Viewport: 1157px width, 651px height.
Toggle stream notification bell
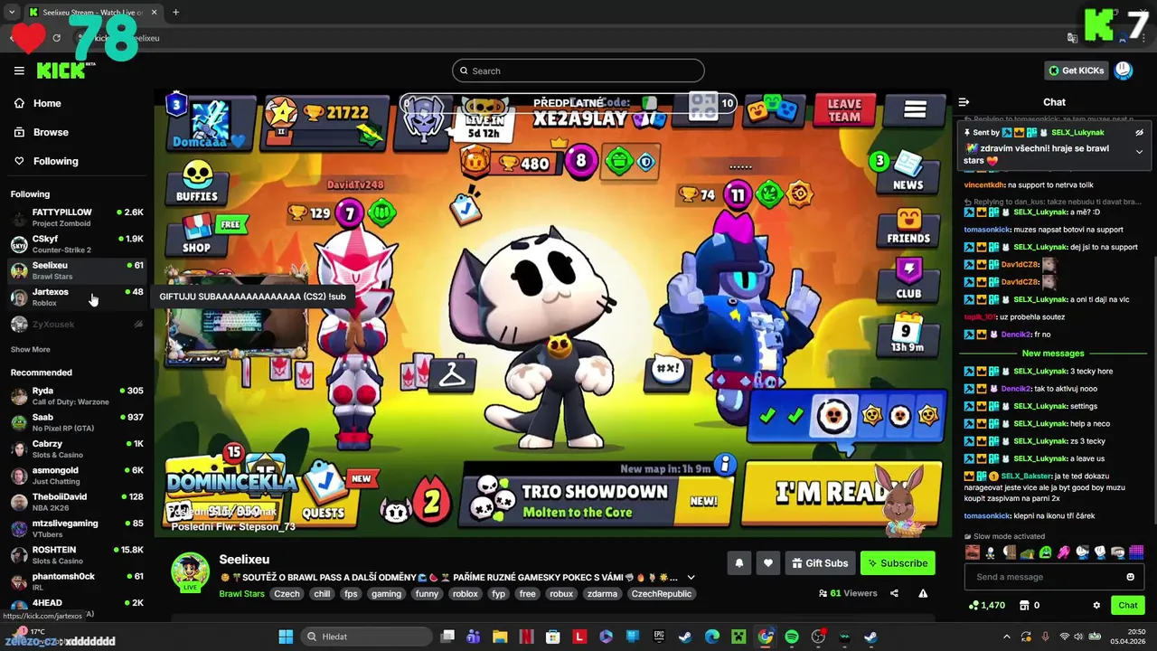(x=738, y=563)
